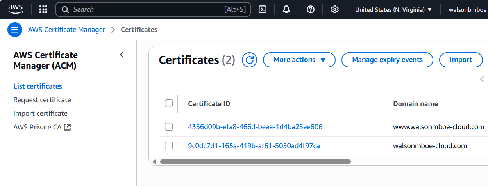Viewport: 488px width, 186px height.
Task: Open the settings gear icon
Action: 335,9
